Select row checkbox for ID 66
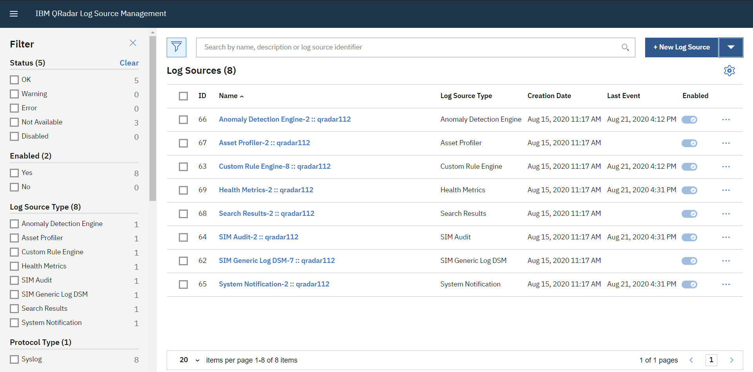The image size is (753, 372). [x=183, y=120]
